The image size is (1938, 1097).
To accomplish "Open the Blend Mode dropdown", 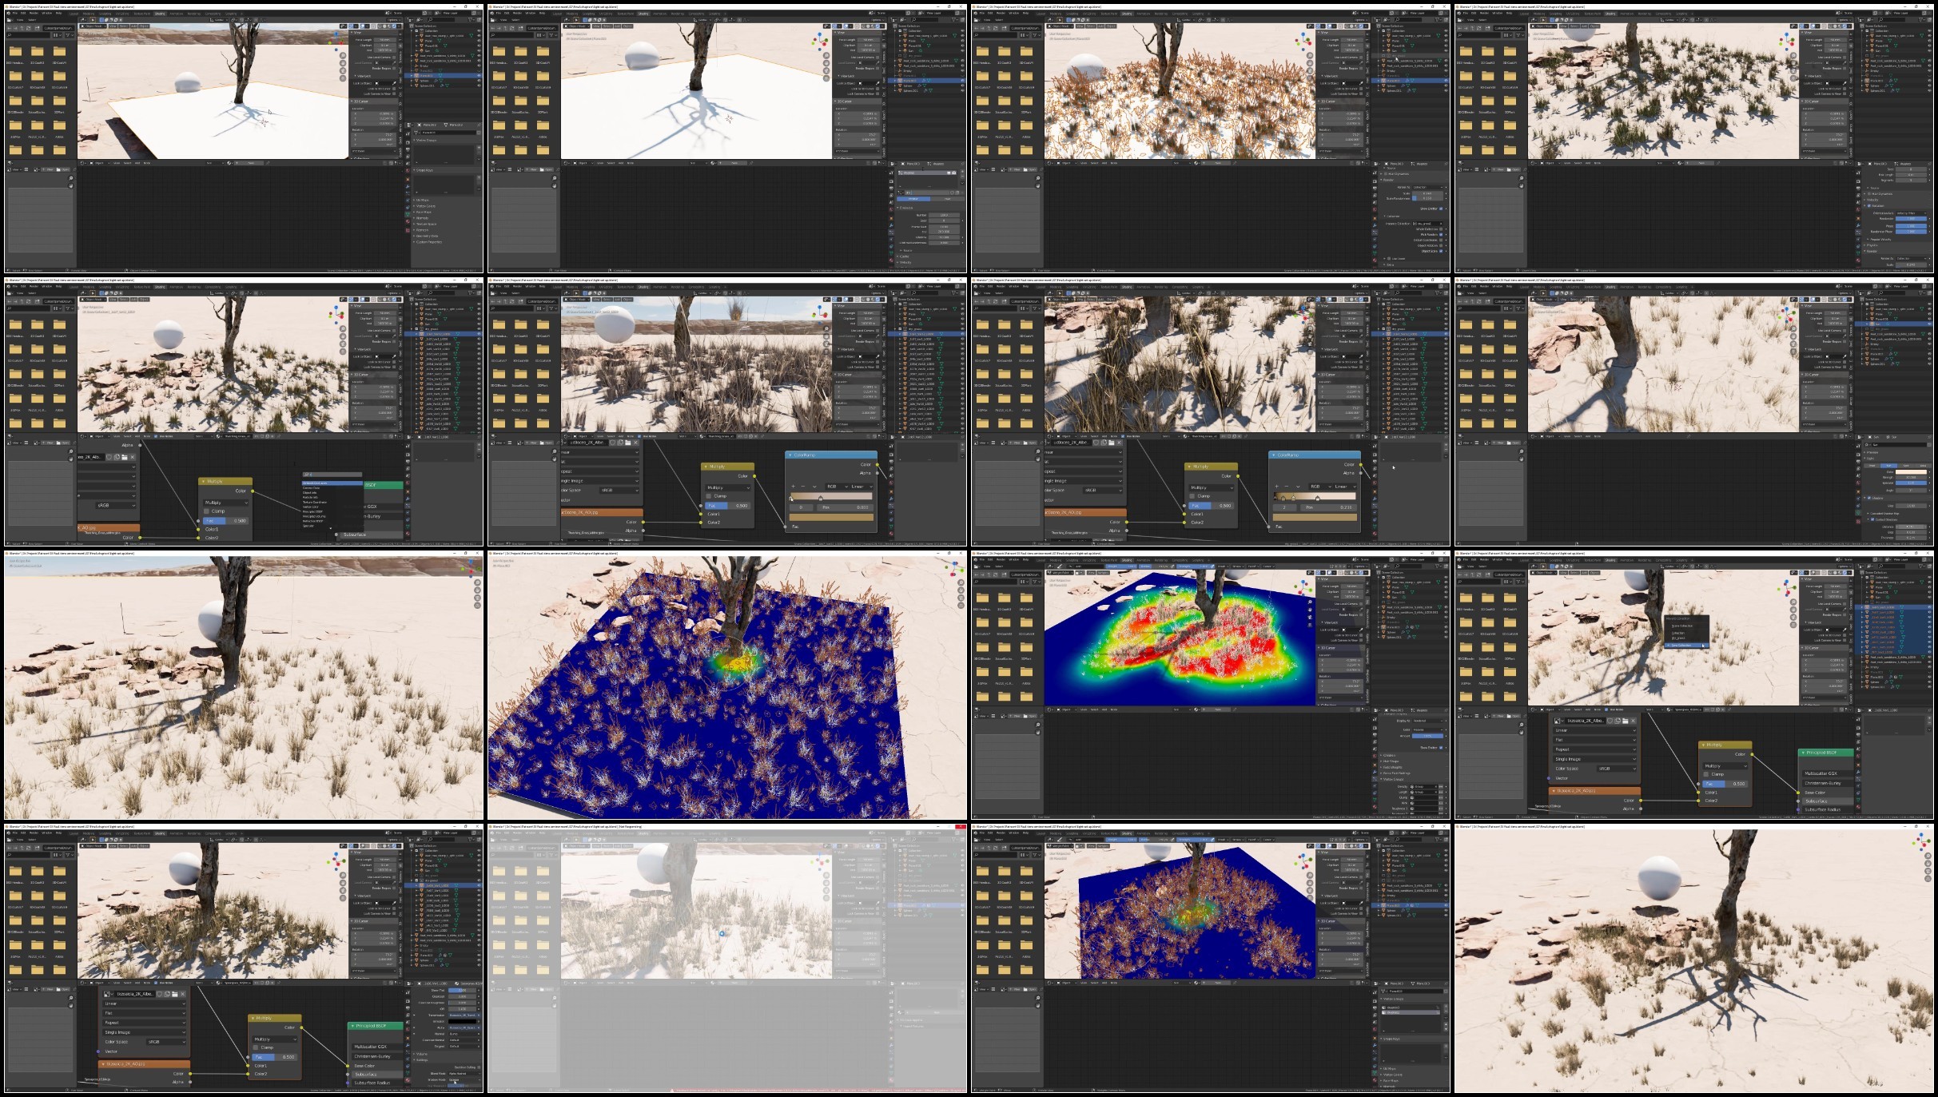I will pos(464,1073).
